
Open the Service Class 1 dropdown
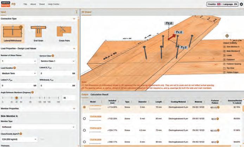pyautogui.click(x=58, y=61)
